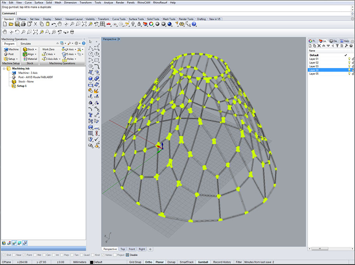Select the Box solid tool in the side toolbar

(91, 78)
